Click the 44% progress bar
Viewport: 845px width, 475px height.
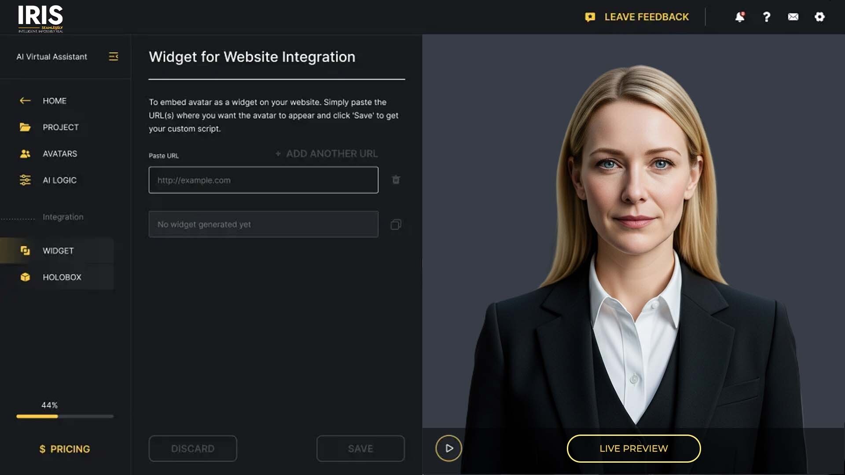[x=65, y=416]
